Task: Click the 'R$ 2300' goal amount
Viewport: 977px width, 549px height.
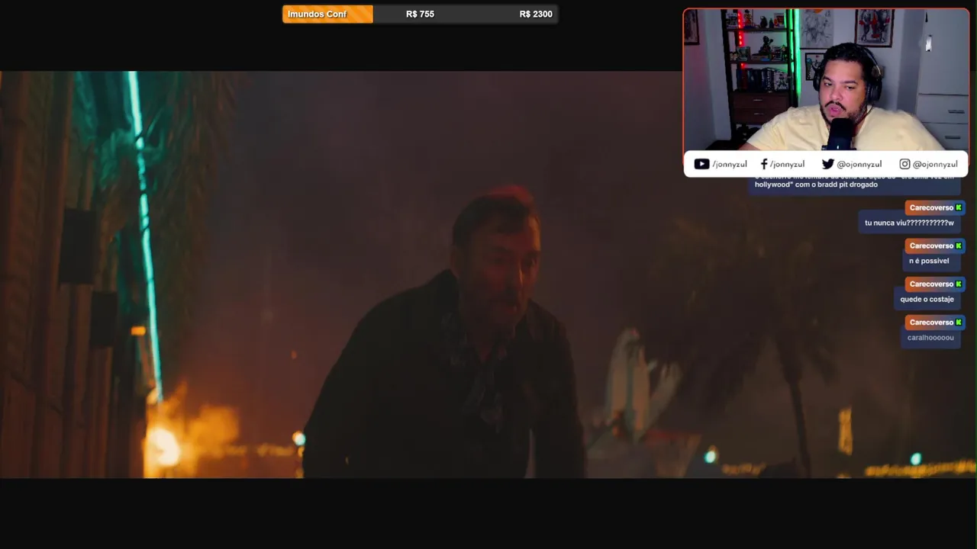Action: click(536, 14)
